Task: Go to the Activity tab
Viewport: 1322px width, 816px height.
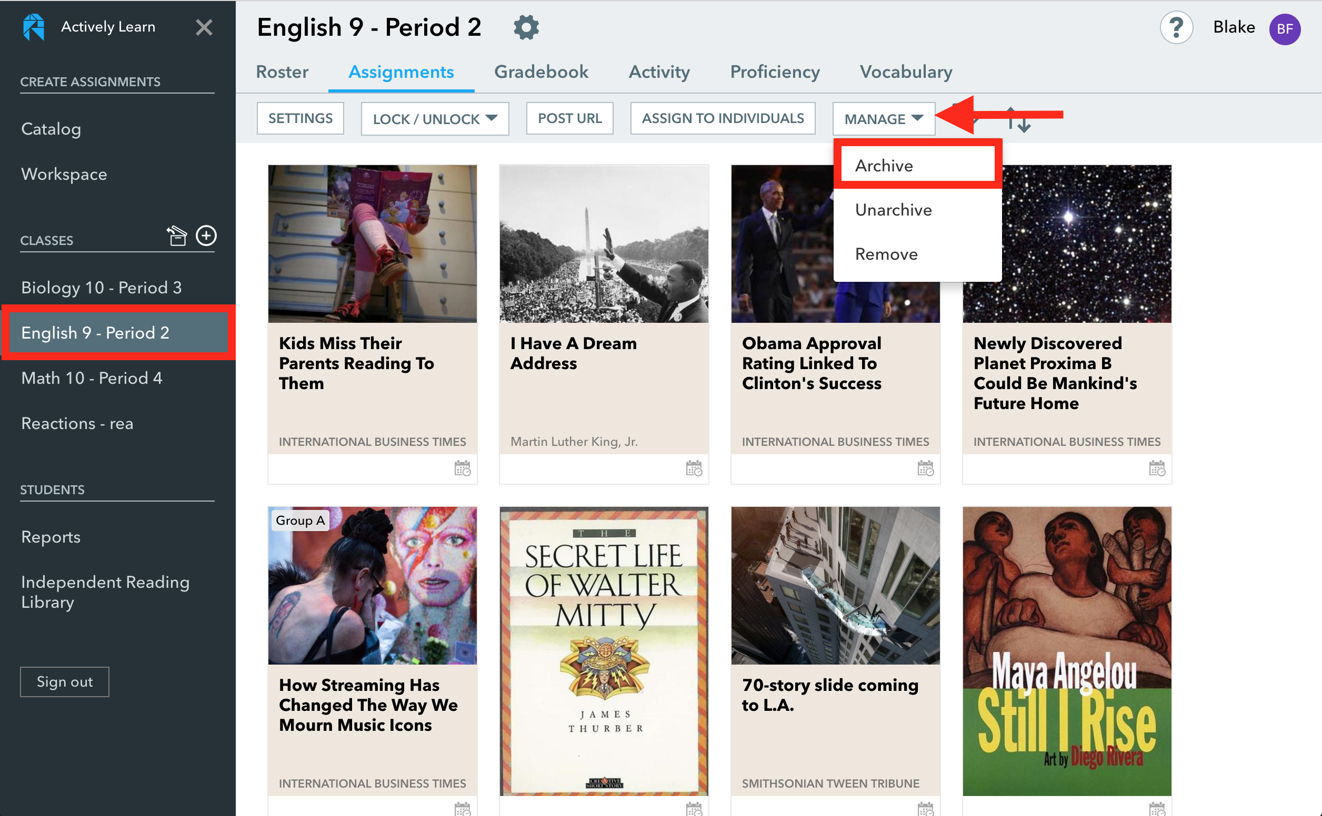Action: [659, 72]
